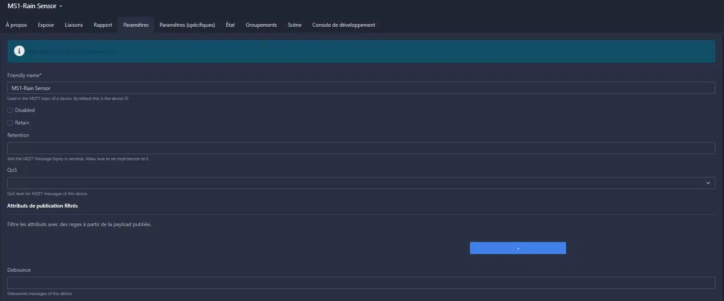Click the blue plus button to add a filter
Image resolution: width=724 pixels, height=301 pixels.
pyautogui.click(x=517, y=248)
